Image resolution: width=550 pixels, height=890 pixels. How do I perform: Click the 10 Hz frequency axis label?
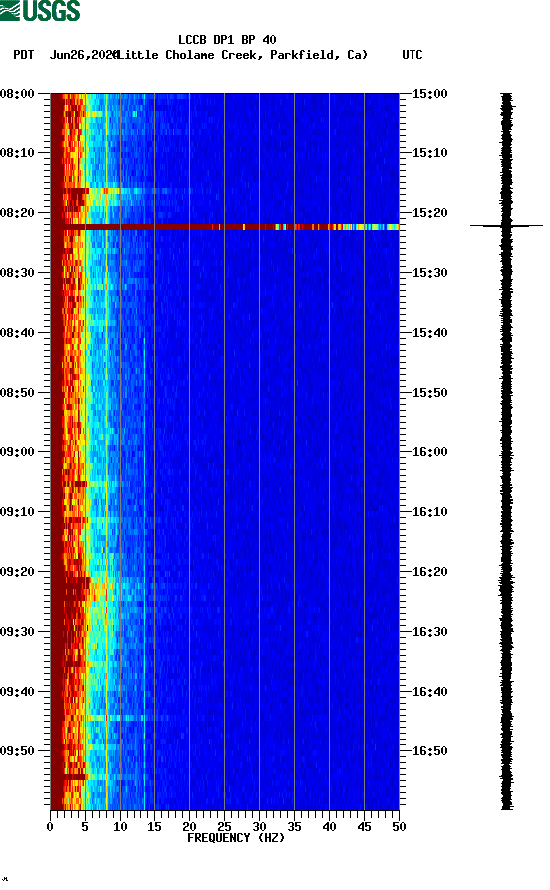click(120, 827)
